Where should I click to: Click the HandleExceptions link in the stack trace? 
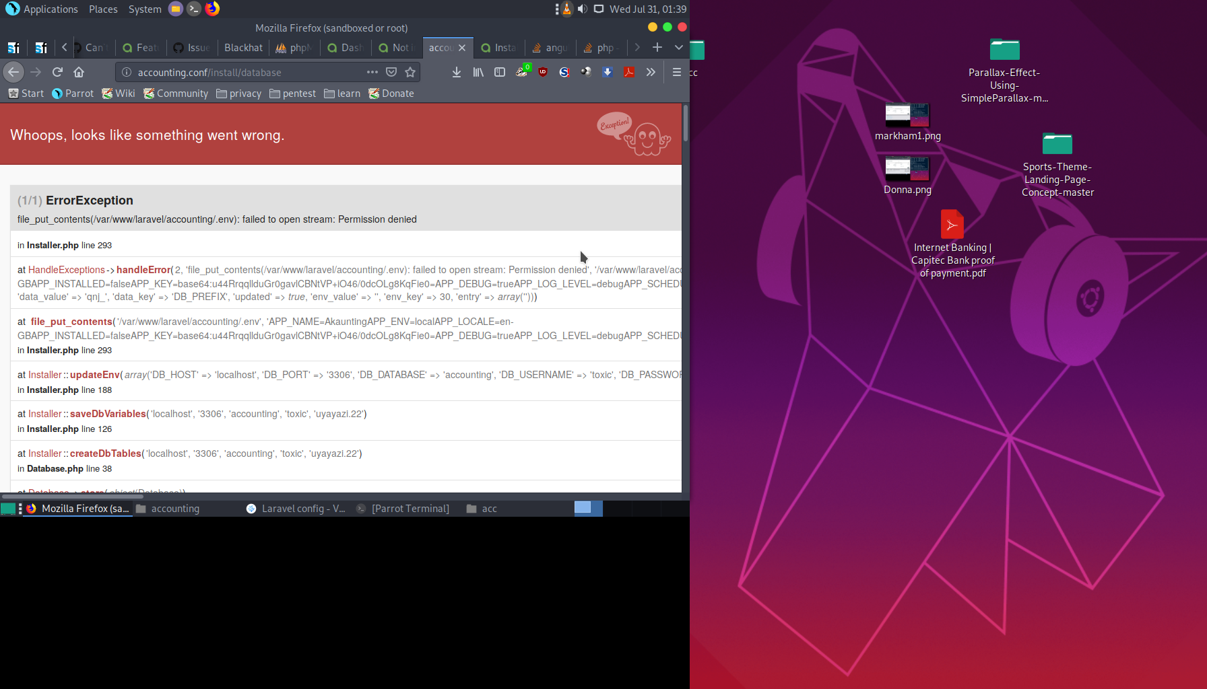[x=66, y=269]
